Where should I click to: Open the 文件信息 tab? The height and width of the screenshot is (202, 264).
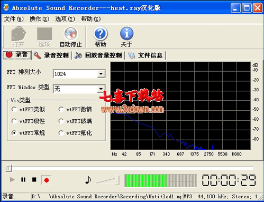[x=145, y=55]
